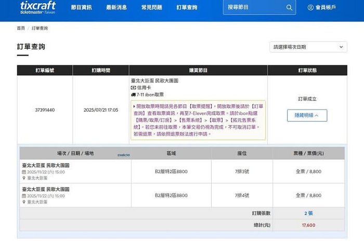Click the truck icon beside 7-11 ibon取票
Viewport: 364px width, 244px height.
[133, 94]
